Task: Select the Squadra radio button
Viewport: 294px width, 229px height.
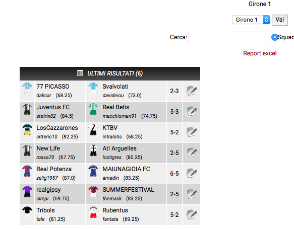Action: point(274,37)
